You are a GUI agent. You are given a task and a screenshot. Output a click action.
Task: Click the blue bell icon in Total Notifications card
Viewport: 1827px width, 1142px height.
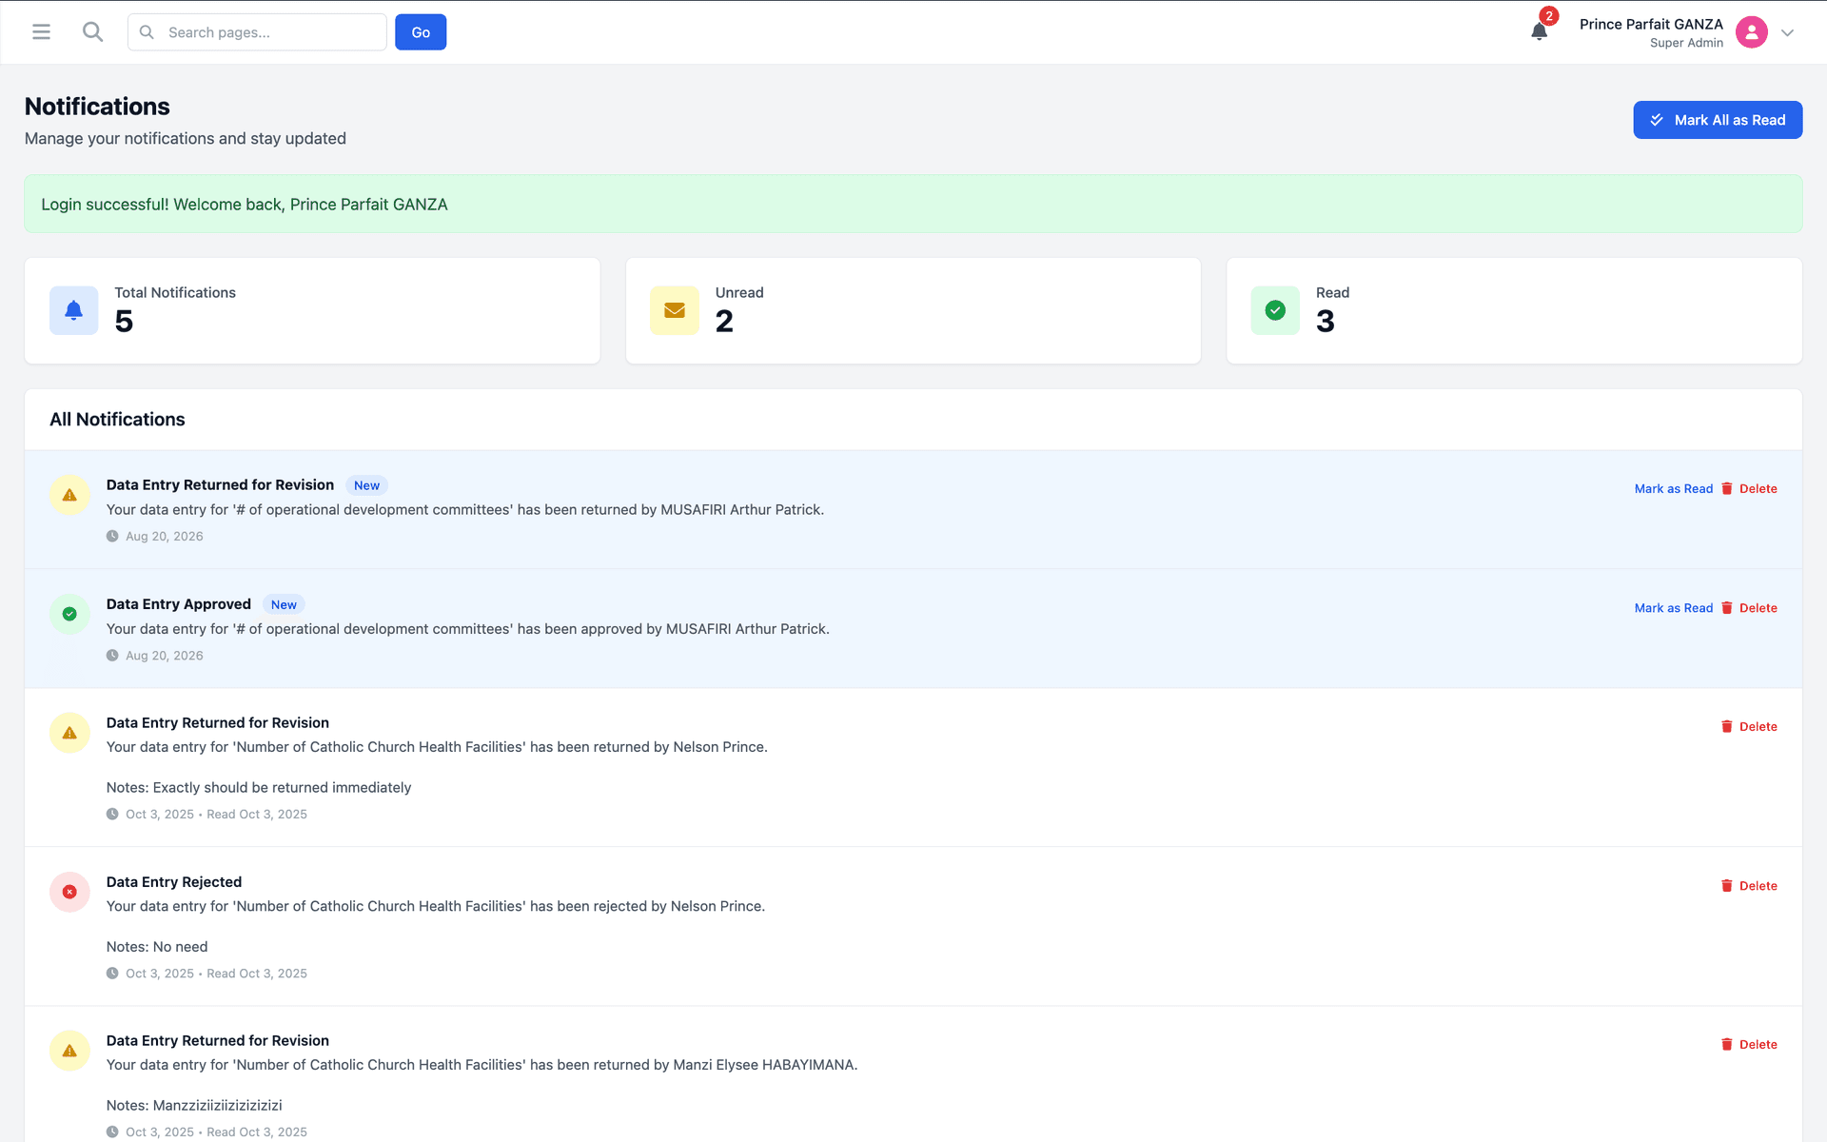click(73, 310)
